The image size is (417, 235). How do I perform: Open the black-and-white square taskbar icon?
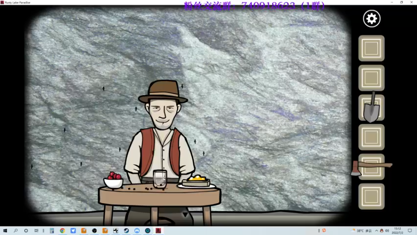click(x=116, y=231)
